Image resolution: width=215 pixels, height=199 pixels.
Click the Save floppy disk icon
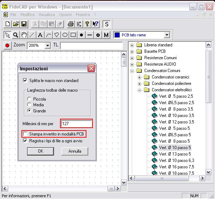click(x=24, y=24)
